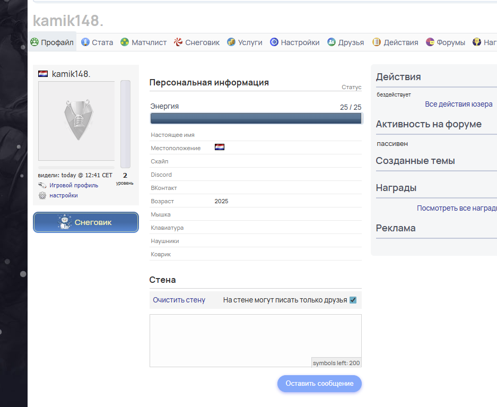
Task: Click the snowman icon on Снеговик button
Action: (65, 222)
